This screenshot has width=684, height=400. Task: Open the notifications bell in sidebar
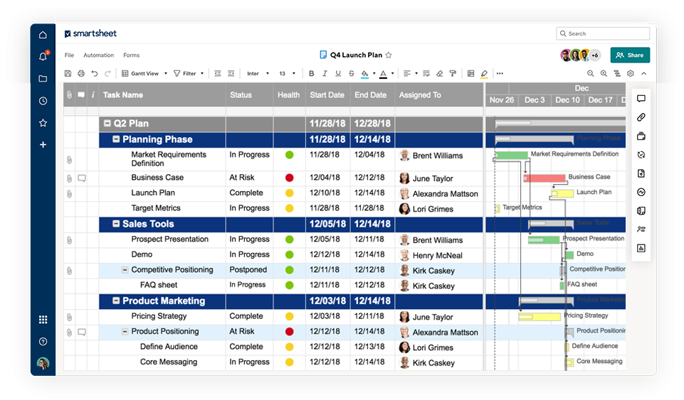tap(43, 57)
